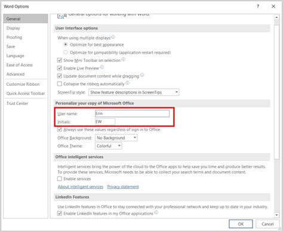Click the Initials field
Screen dimensions: 283x232
105,122
